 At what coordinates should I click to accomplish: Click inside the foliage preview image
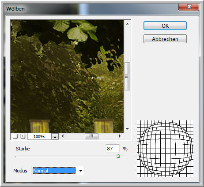click(67, 76)
